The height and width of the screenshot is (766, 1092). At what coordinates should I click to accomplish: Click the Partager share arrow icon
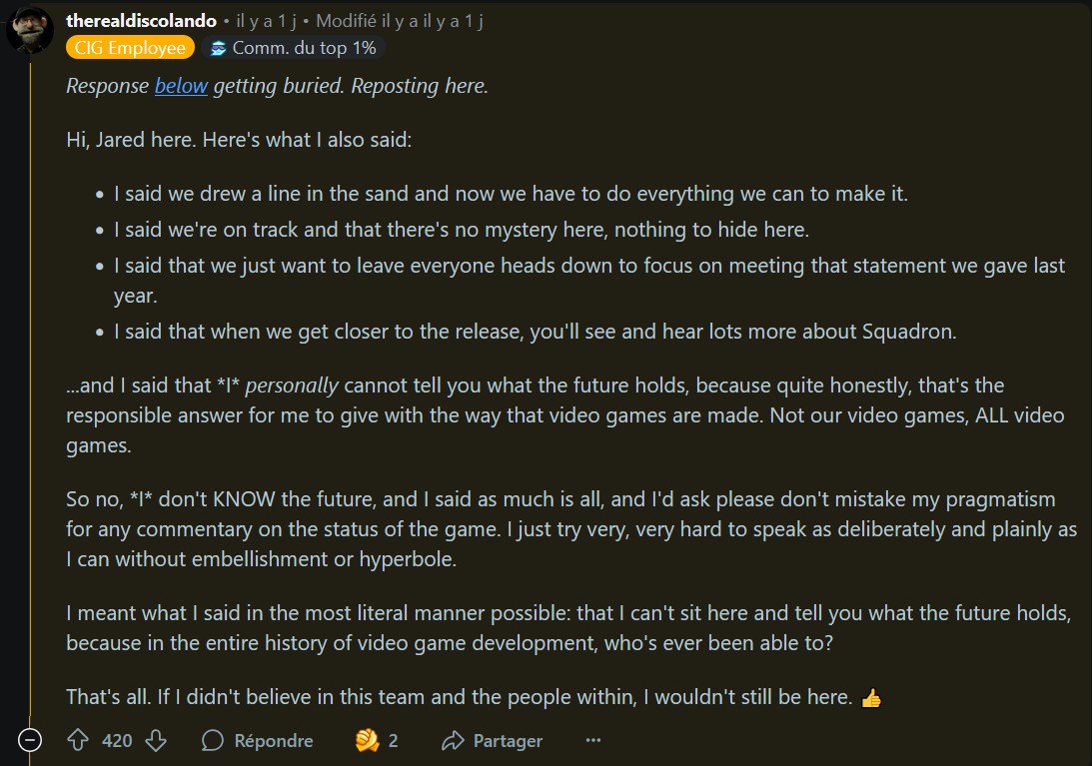point(453,740)
